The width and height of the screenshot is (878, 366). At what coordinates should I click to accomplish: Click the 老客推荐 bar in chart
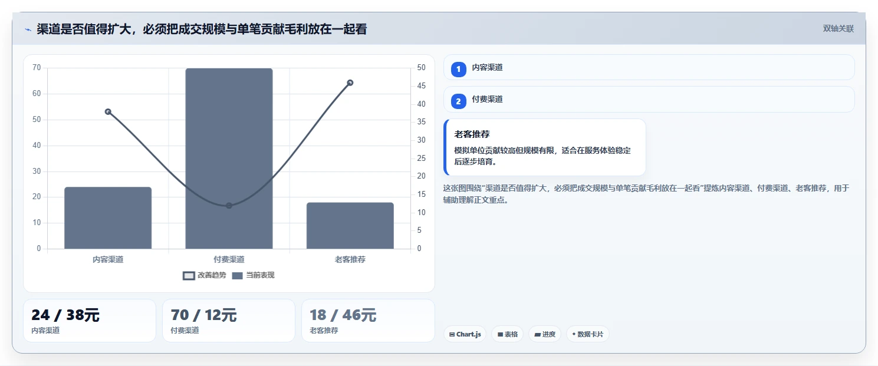[350, 226]
